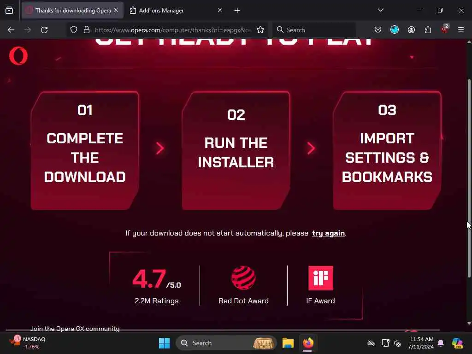The width and height of the screenshot is (472, 354).
Task: Click the 2.2M Ratings text
Action: click(x=157, y=301)
